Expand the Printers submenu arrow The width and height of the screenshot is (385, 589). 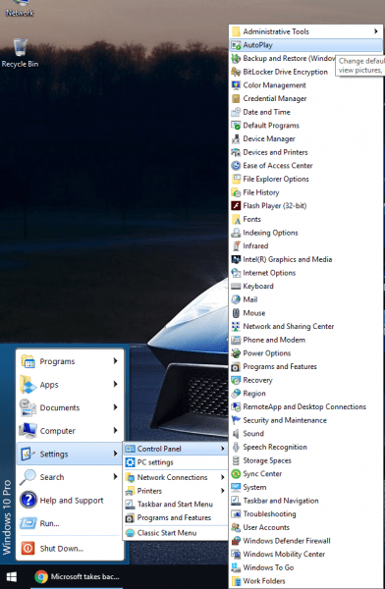223,491
